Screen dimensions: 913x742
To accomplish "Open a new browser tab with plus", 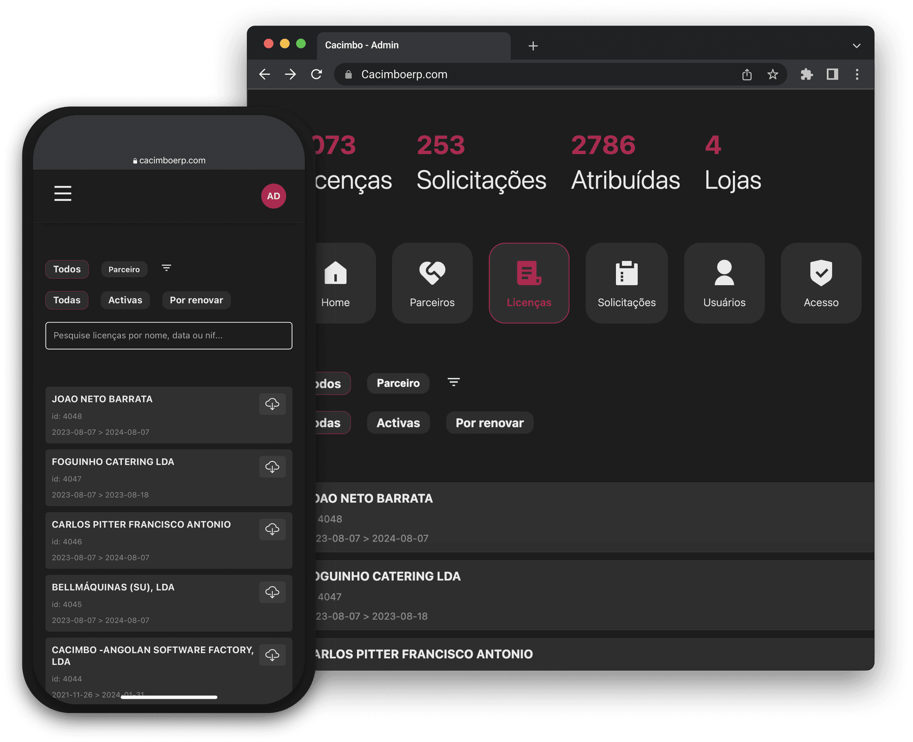I will (533, 46).
